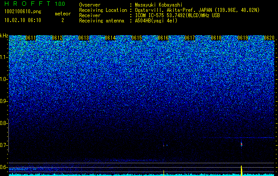Click the 0620 time marker
Screen dimensions: 278x176
(269, 38)
